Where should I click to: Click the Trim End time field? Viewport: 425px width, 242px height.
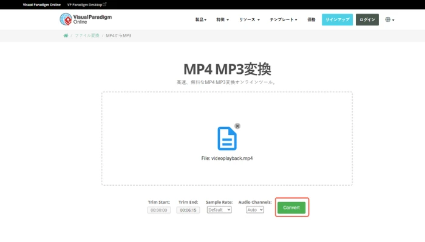(x=188, y=210)
